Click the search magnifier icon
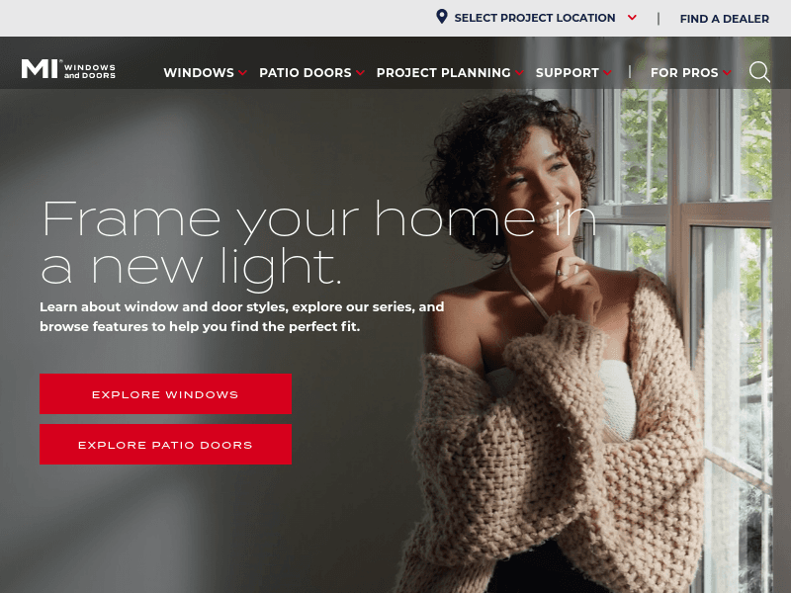 point(759,71)
